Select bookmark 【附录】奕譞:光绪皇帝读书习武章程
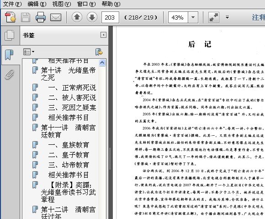265x219 pixels. pos(68,192)
